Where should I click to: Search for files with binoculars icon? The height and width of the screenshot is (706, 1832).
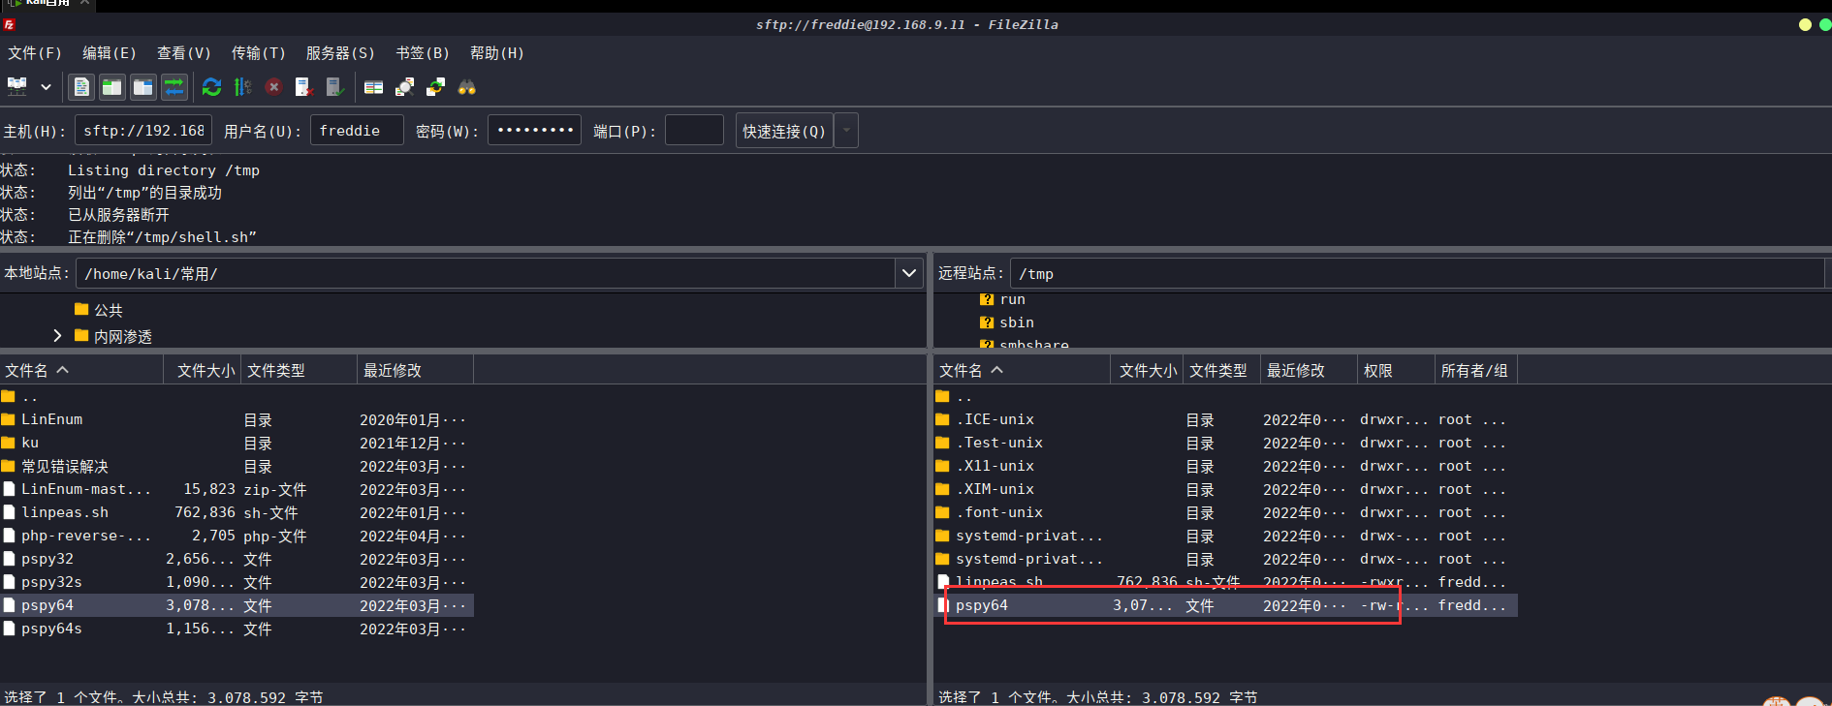click(x=466, y=87)
